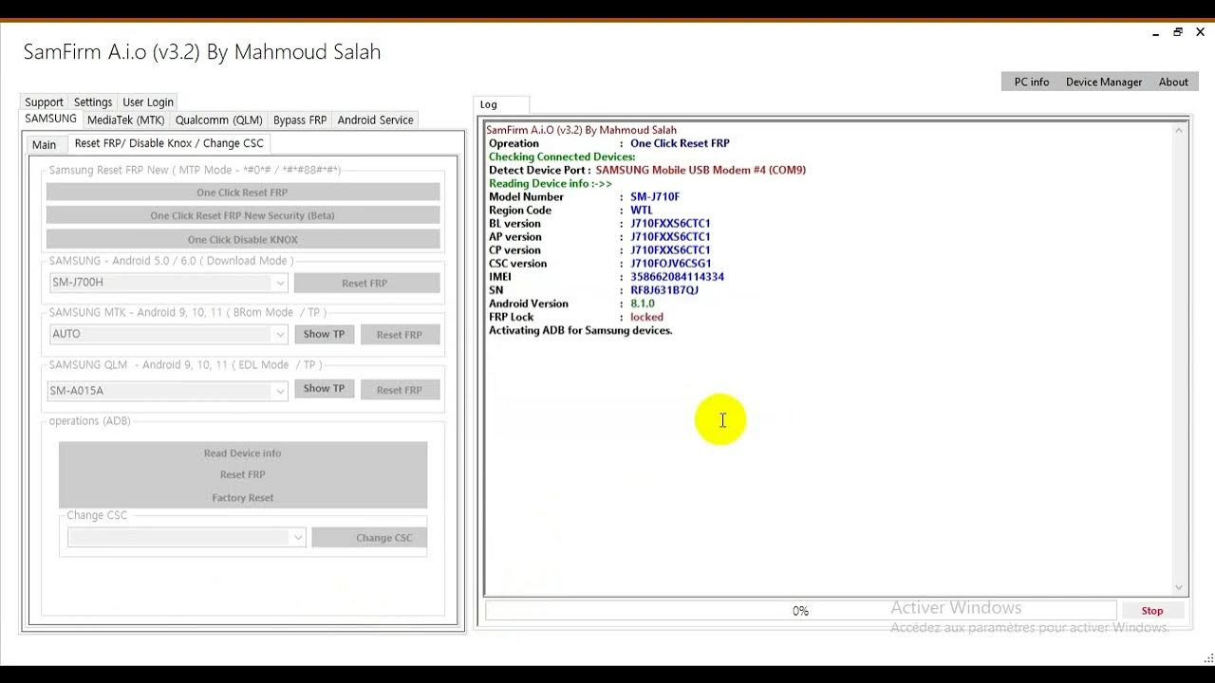Click IMEI value 358662084114334
Image resolution: width=1215 pixels, height=683 pixels.
pos(677,277)
